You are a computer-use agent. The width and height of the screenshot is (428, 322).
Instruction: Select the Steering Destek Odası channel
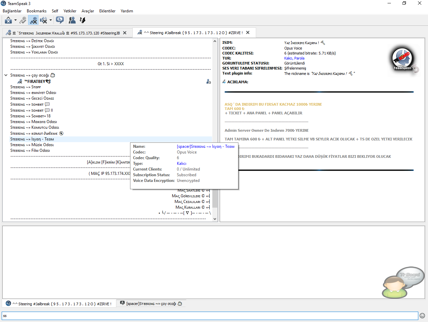32,41
